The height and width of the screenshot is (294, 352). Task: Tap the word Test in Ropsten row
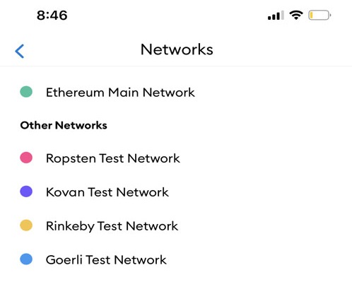(x=112, y=158)
